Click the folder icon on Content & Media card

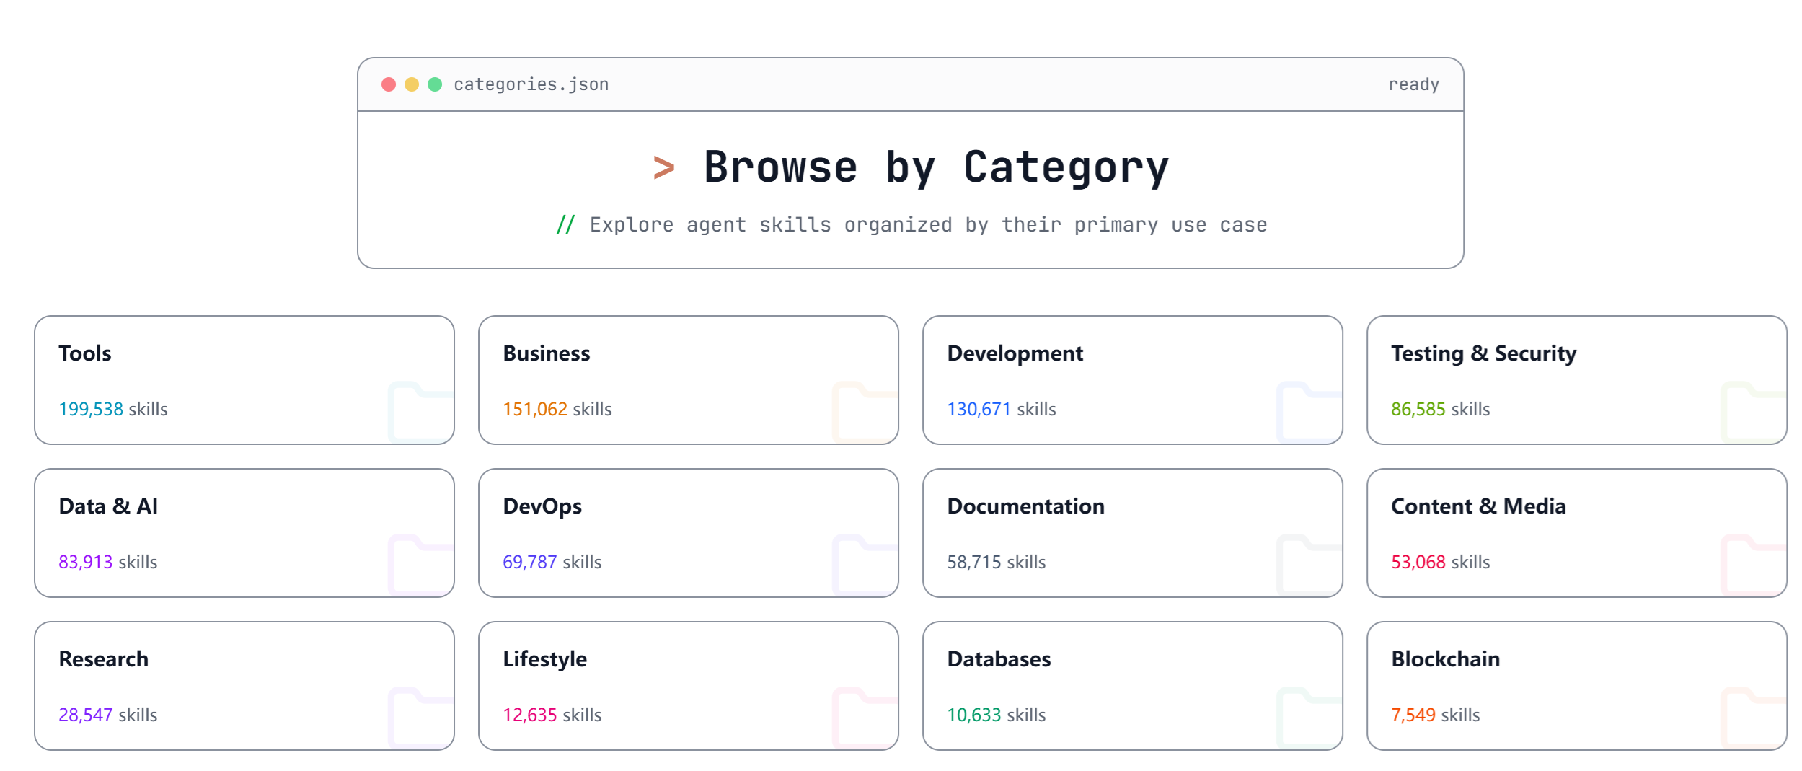click(1754, 565)
